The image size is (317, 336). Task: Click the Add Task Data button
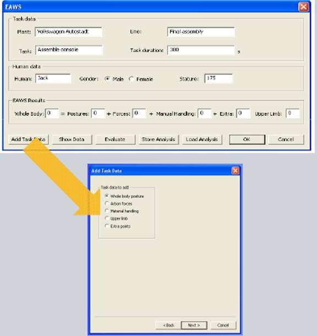29,140
